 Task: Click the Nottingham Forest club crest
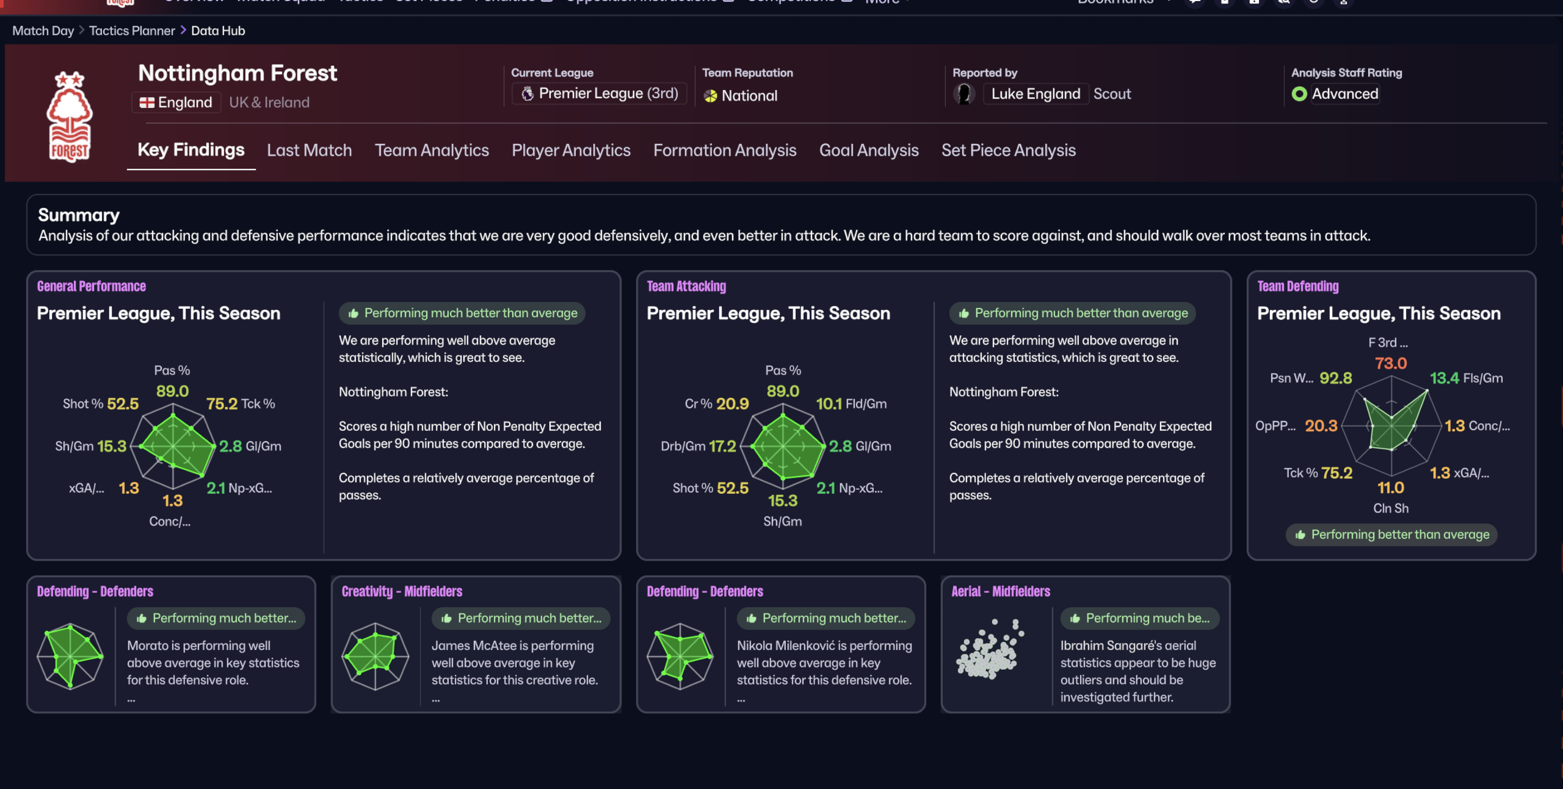[69, 117]
